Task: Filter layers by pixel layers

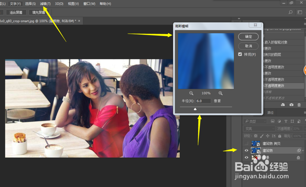Action: coord(273,121)
